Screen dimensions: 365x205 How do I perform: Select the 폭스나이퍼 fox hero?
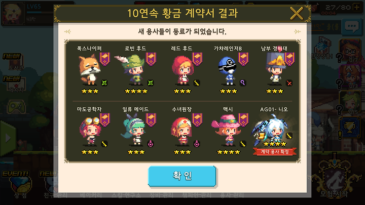click(x=90, y=69)
